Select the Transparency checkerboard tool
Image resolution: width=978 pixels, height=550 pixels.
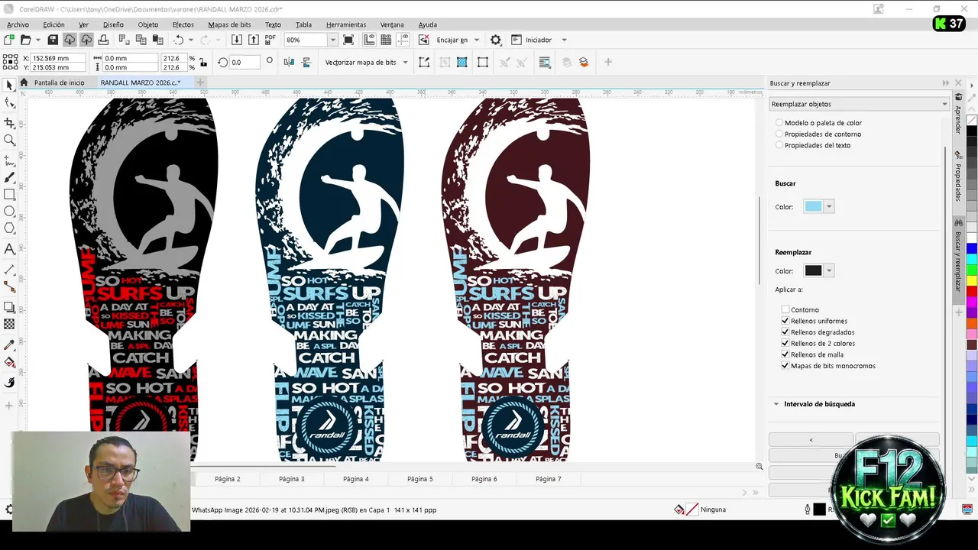click(9, 324)
